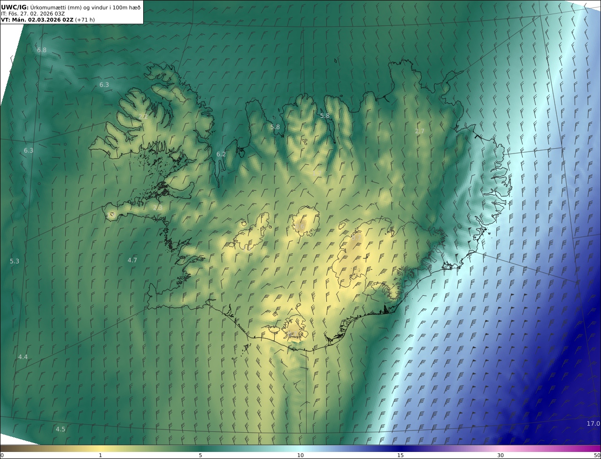Image resolution: width=601 pixels, height=459 pixels.
Task: Click the 10 tick on the color scale
Action: [300, 455]
